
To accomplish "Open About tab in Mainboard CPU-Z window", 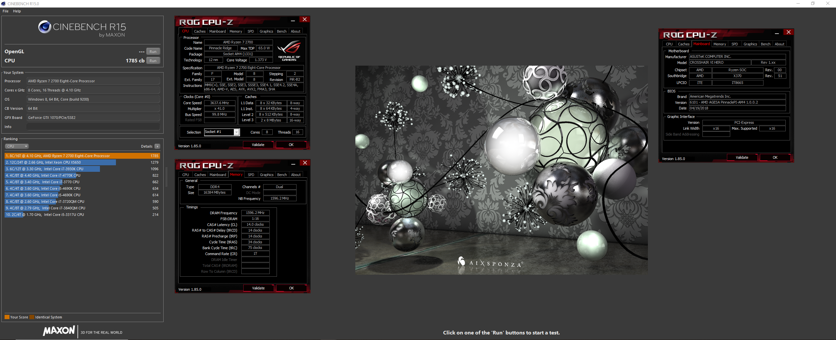I will tap(780, 44).
